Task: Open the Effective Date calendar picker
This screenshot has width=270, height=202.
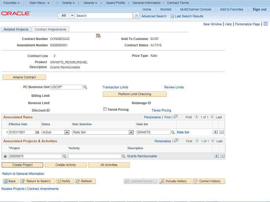Action: (37, 132)
